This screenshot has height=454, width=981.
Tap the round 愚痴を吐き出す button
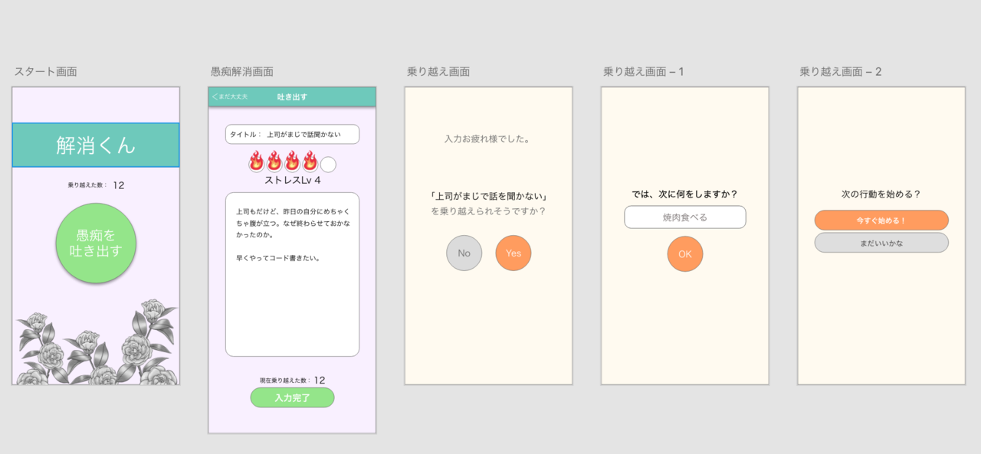pos(96,243)
